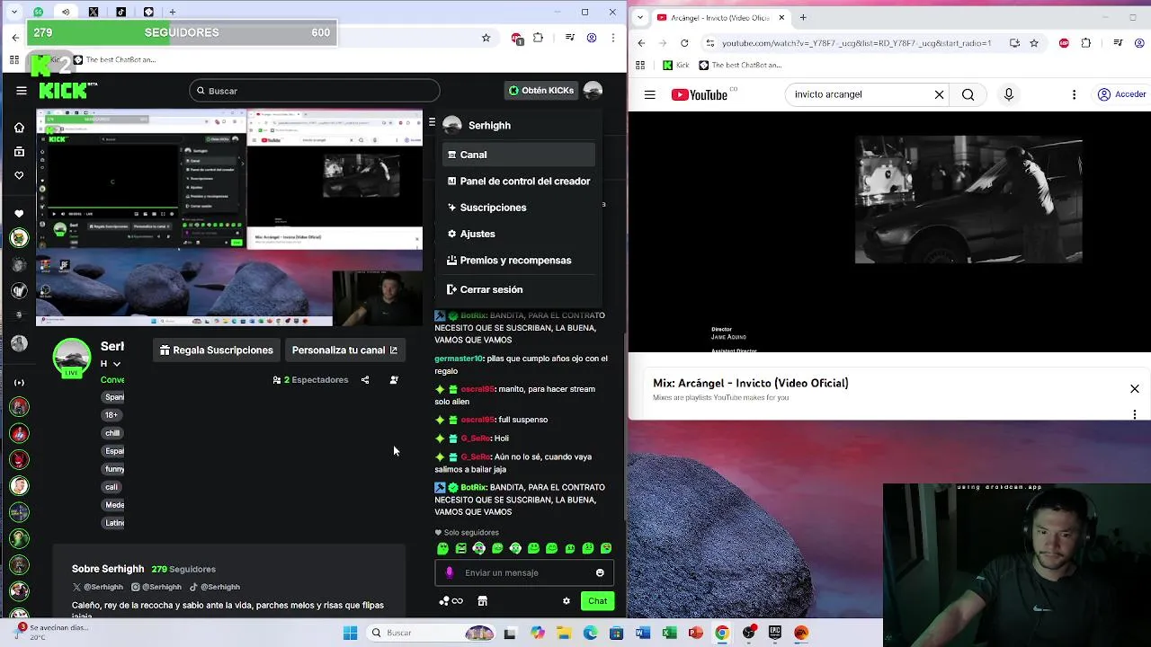This screenshot has height=647, width=1151.
Task: Open Word from taskbar
Action: tap(642, 633)
